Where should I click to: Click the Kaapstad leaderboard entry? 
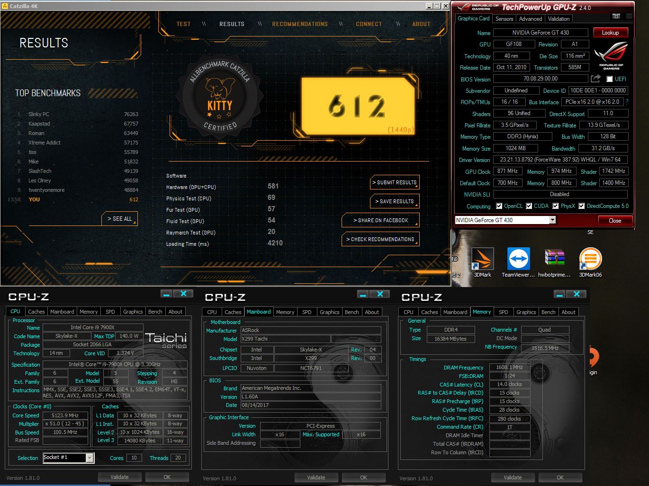tap(78, 124)
